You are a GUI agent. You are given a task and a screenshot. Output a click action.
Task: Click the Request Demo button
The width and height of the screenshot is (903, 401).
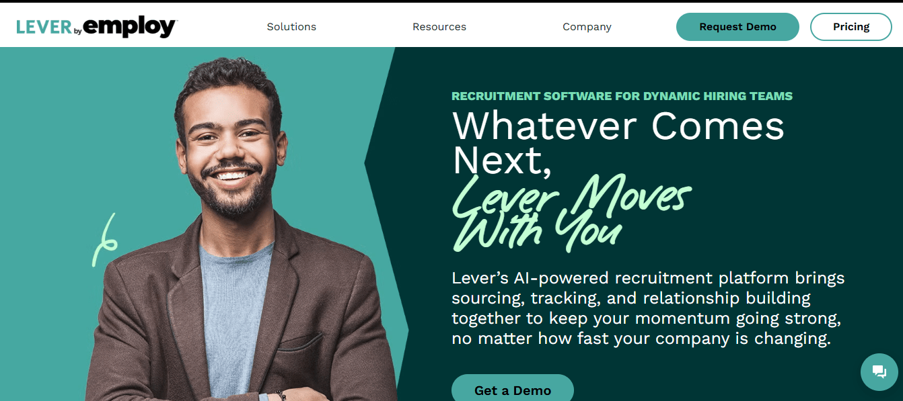click(x=737, y=27)
